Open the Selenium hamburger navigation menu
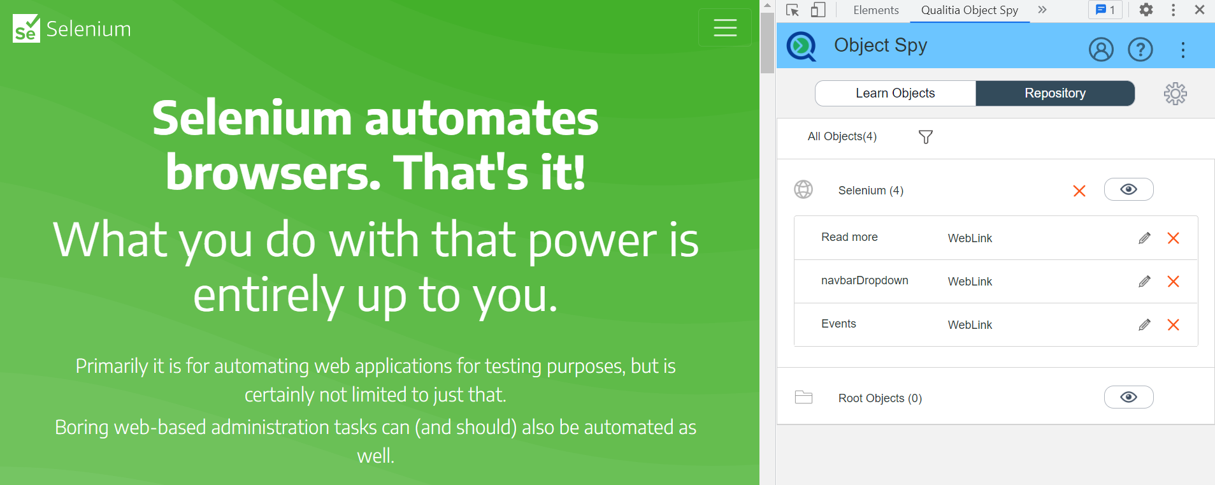The width and height of the screenshot is (1215, 485). tap(724, 27)
